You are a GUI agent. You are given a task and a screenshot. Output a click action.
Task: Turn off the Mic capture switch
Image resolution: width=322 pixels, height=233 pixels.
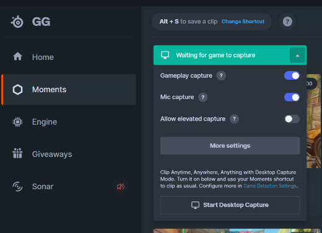pyautogui.click(x=292, y=97)
